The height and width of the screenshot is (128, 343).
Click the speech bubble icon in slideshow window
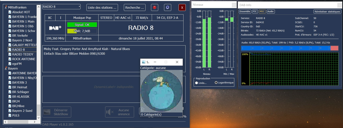tap(143, 109)
